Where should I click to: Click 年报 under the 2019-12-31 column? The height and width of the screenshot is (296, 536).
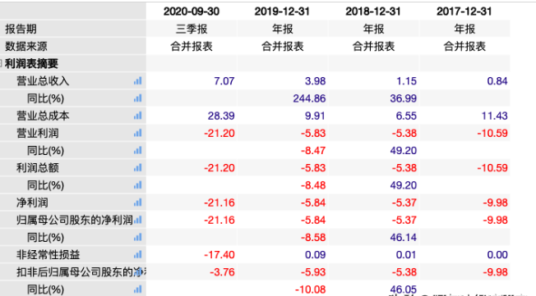click(282, 29)
